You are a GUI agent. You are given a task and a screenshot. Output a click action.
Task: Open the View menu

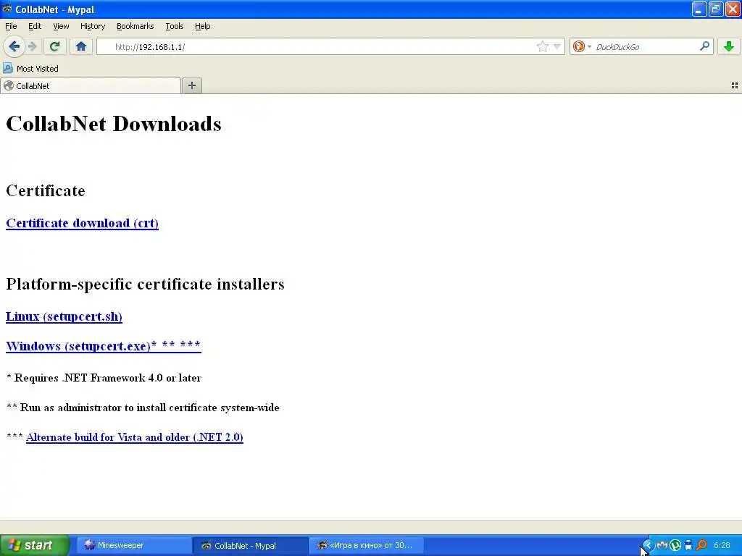point(61,26)
